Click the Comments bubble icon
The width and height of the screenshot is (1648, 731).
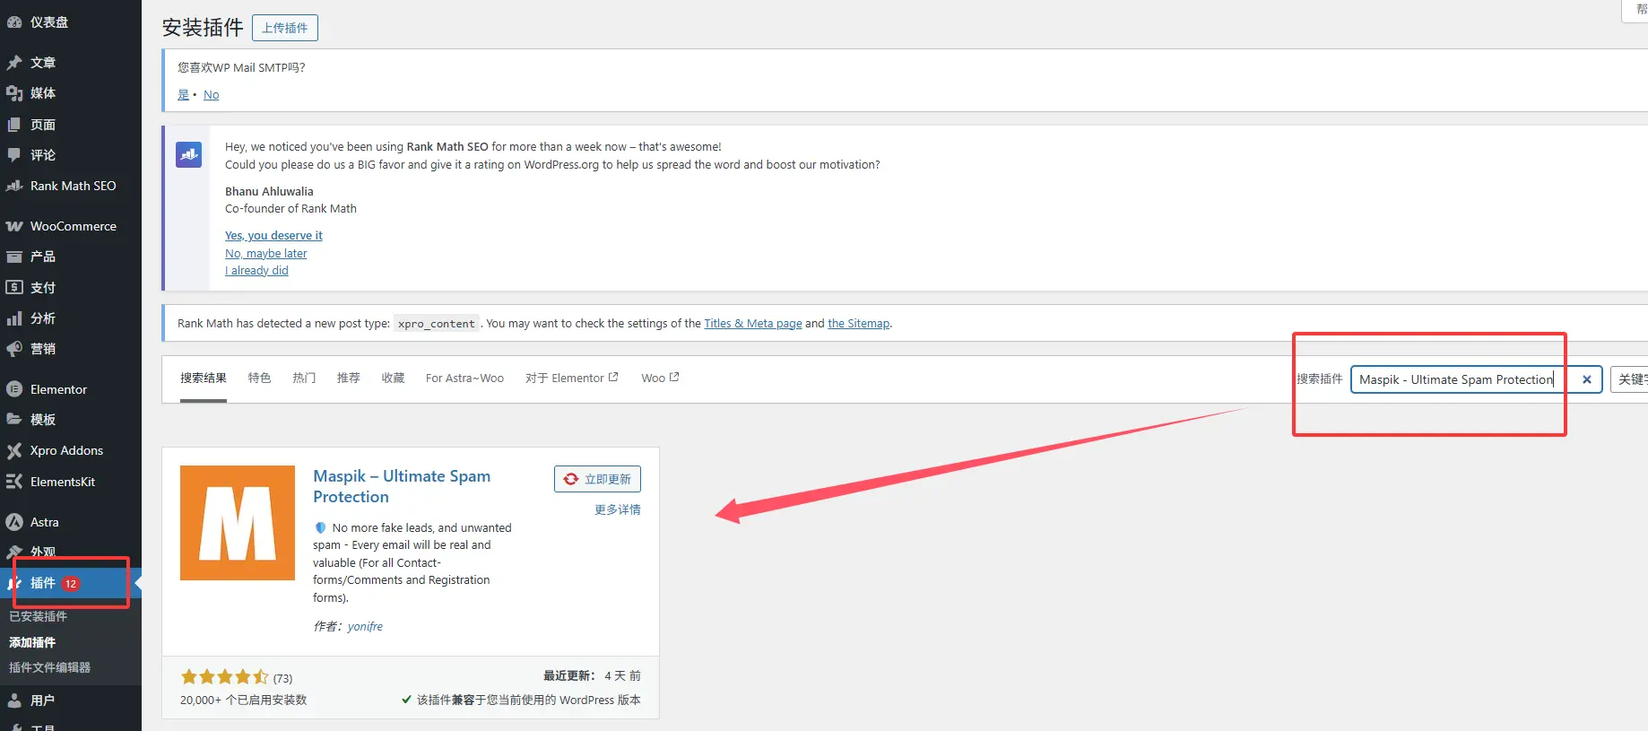tap(14, 155)
